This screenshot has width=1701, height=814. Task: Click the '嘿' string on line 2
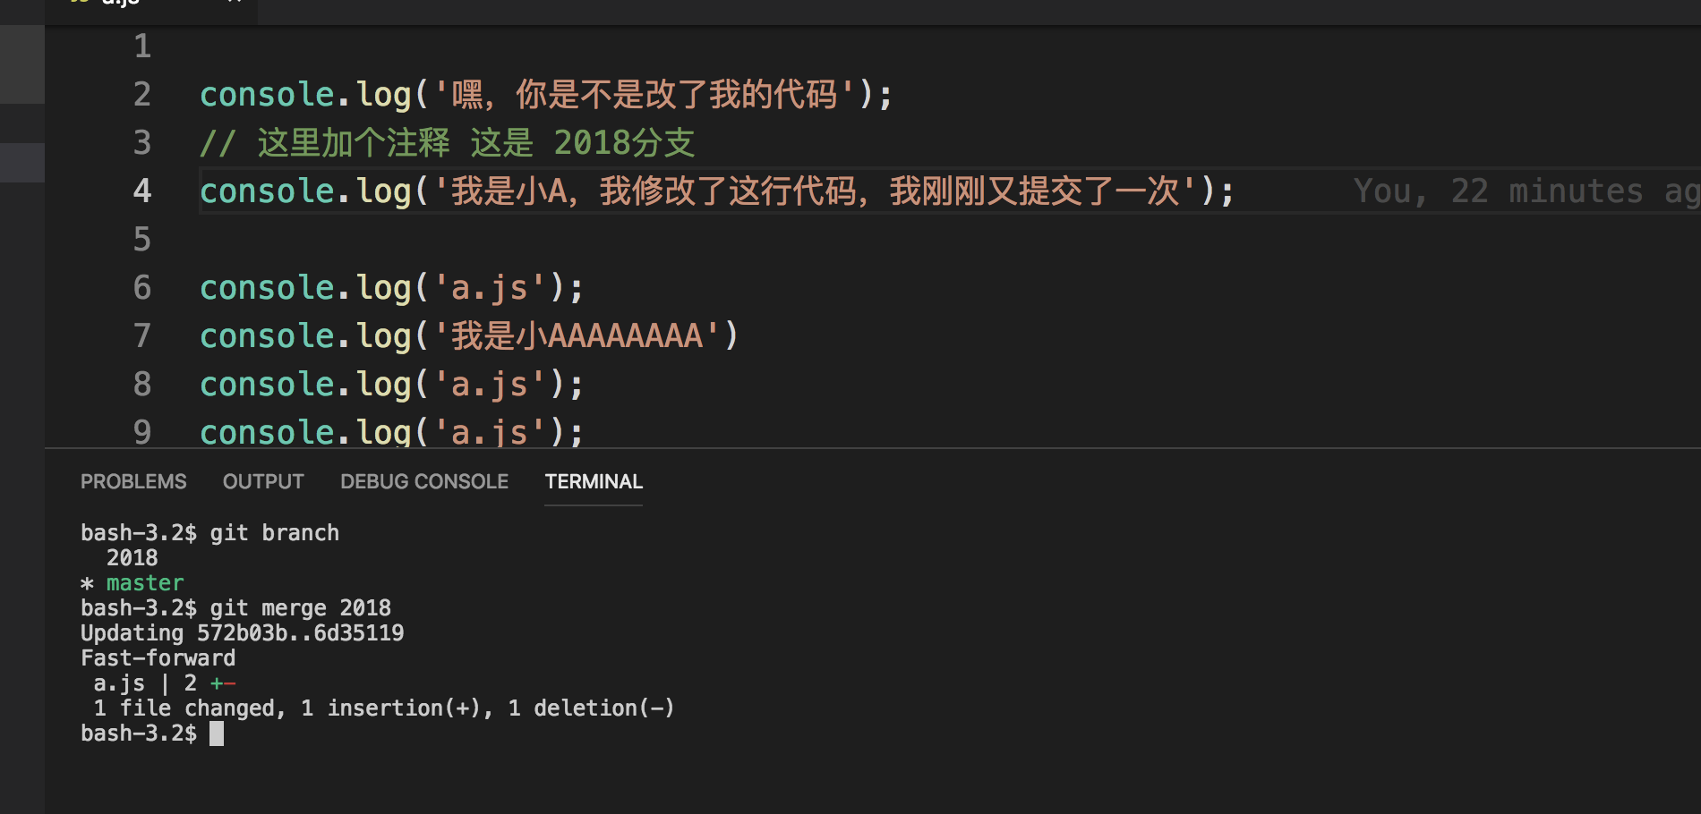(x=467, y=95)
